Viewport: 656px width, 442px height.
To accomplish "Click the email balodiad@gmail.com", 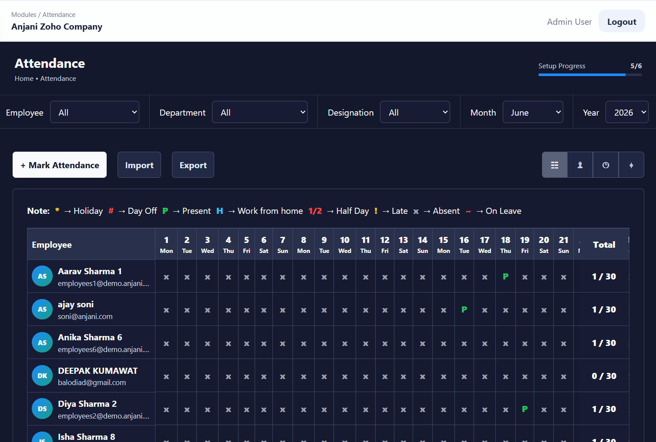I will (92, 382).
